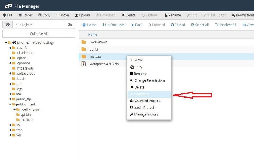Expand the .well-known tree subfolder

(x=14, y=109)
